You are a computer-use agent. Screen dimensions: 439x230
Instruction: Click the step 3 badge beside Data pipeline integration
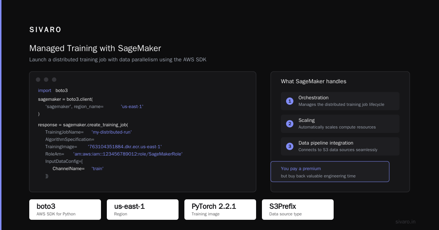(290, 146)
